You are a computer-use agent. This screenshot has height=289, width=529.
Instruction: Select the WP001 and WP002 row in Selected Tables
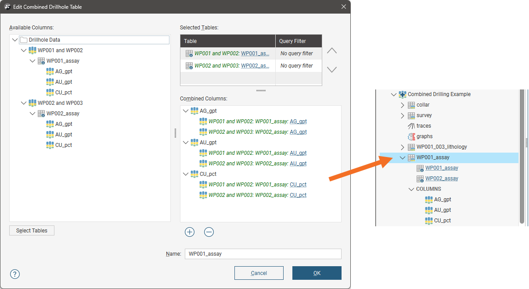251,54
